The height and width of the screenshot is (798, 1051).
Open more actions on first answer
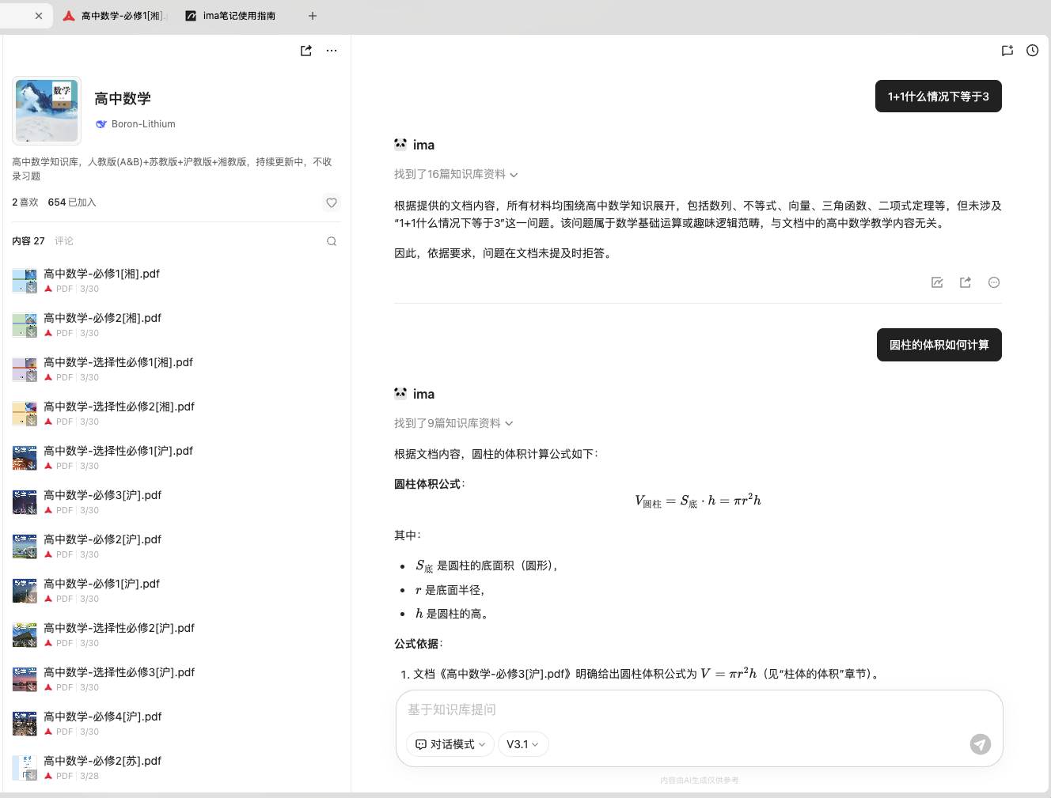(994, 282)
